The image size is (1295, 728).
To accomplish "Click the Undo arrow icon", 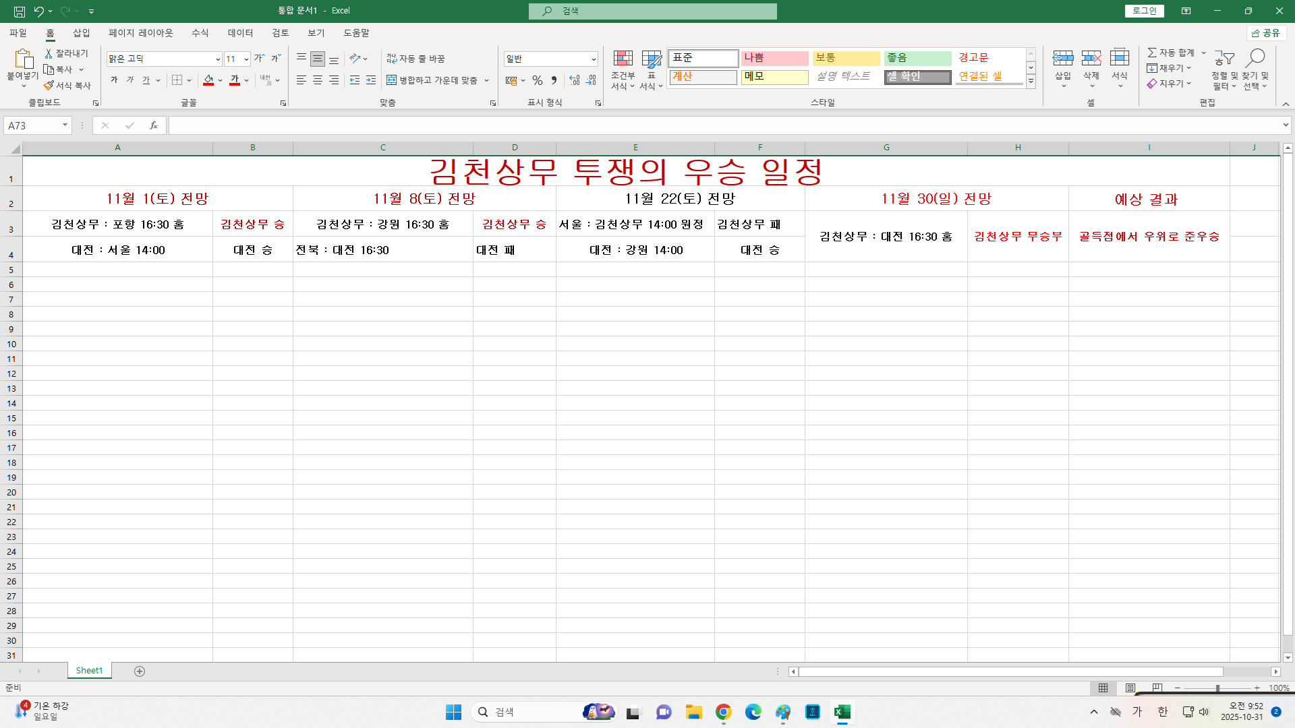I will click(38, 11).
